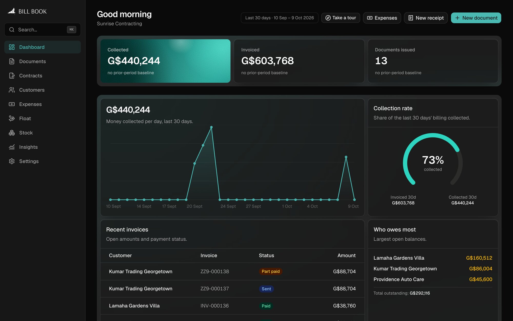Click the Paid status badge for INV-000136
The height and width of the screenshot is (321, 513).
[x=266, y=306]
